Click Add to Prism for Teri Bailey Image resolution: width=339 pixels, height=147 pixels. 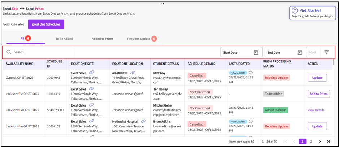tap(319, 94)
